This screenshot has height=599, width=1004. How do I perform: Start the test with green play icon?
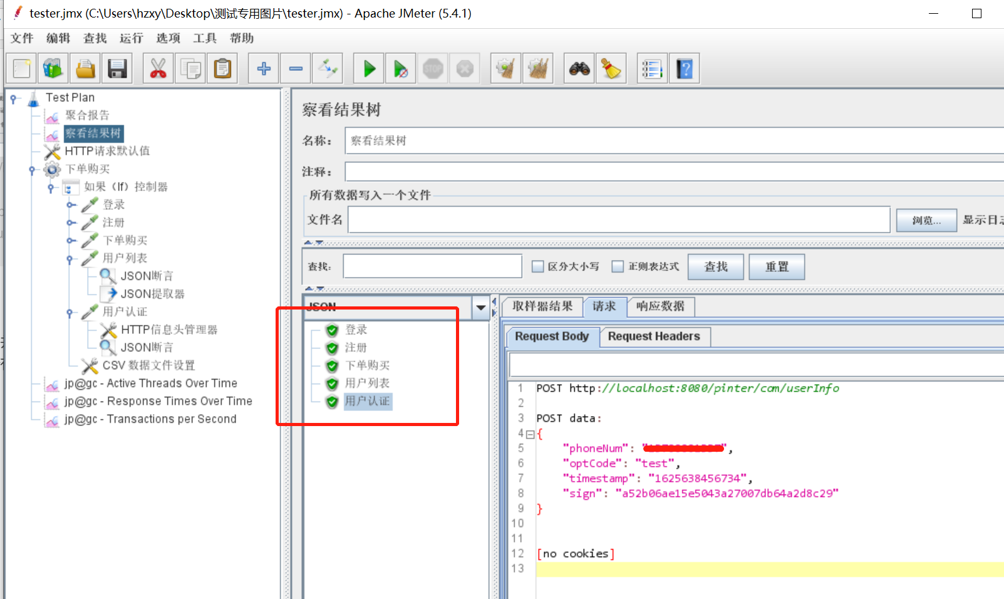(x=369, y=68)
